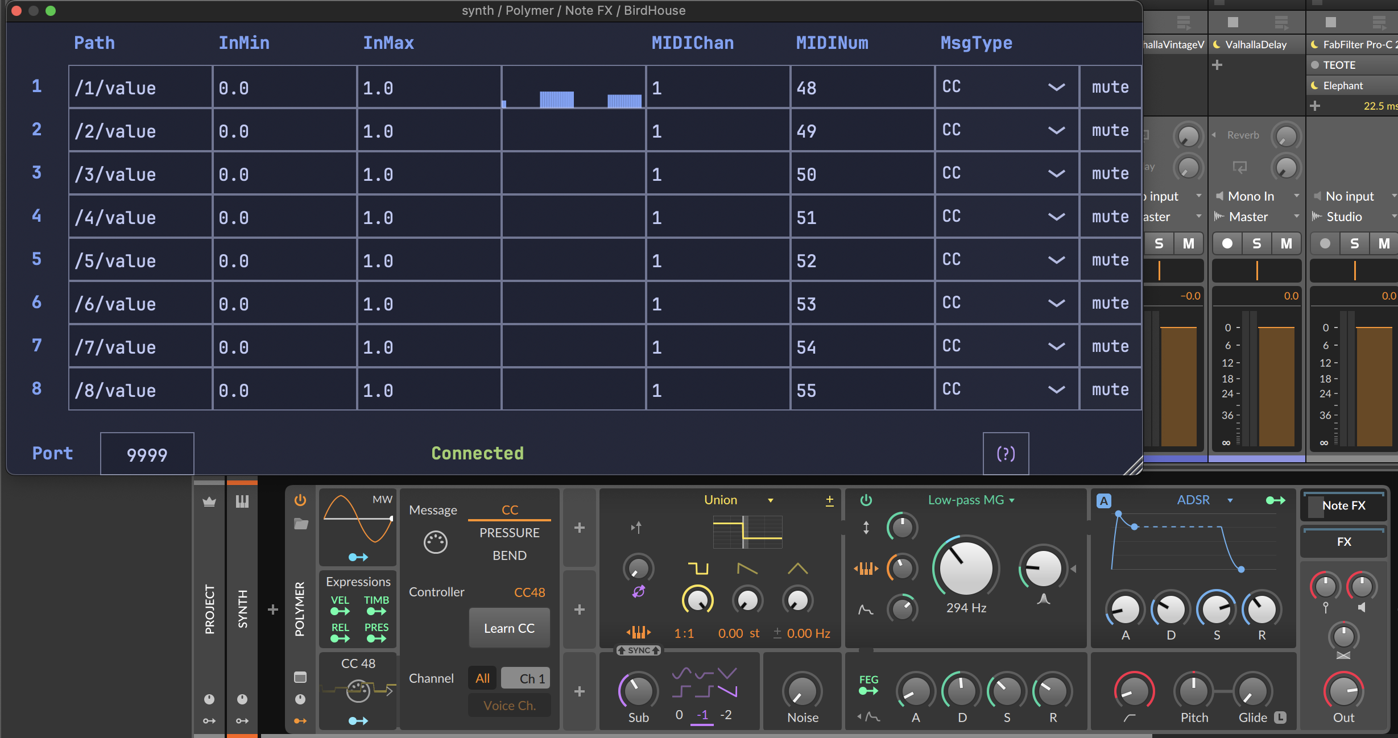Click the purple oscillator retrigger icon
The image size is (1398, 738).
tap(638, 592)
